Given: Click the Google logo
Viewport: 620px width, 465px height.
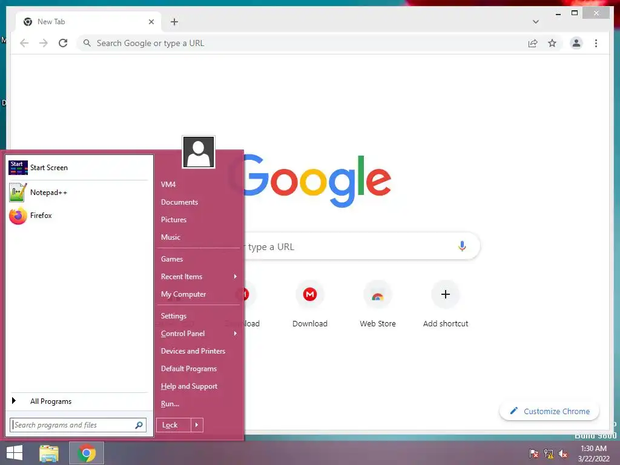Looking at the screenshot, I should point(317,180).
